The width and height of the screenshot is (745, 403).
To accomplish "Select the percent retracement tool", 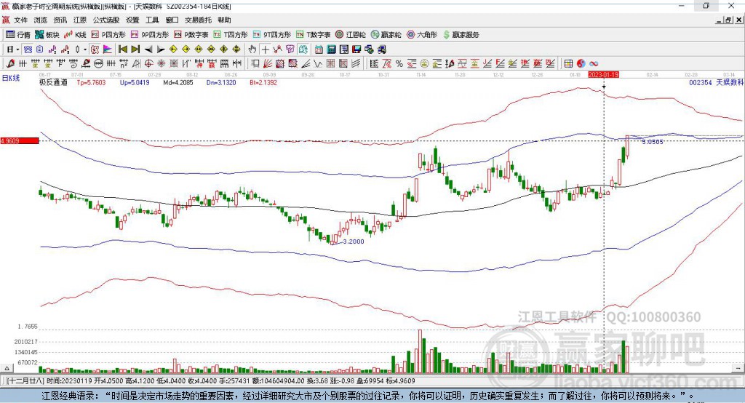I will (x=399, y=64).
